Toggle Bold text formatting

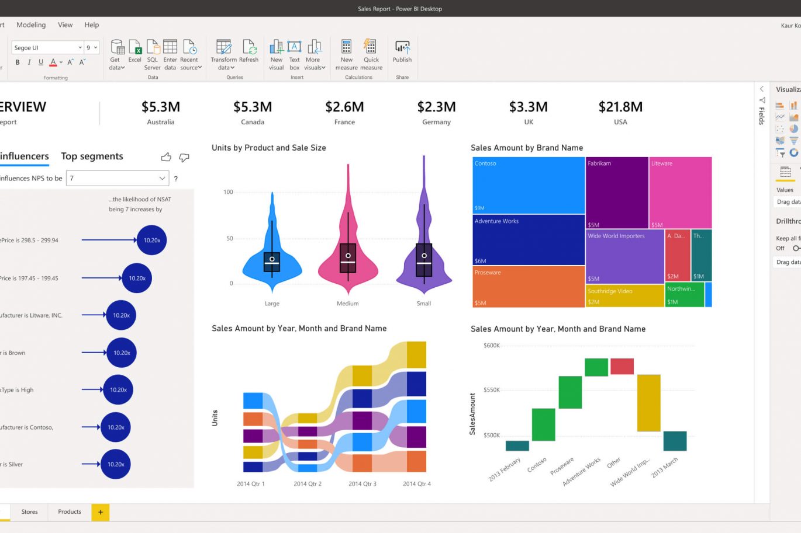coord(18,62)
